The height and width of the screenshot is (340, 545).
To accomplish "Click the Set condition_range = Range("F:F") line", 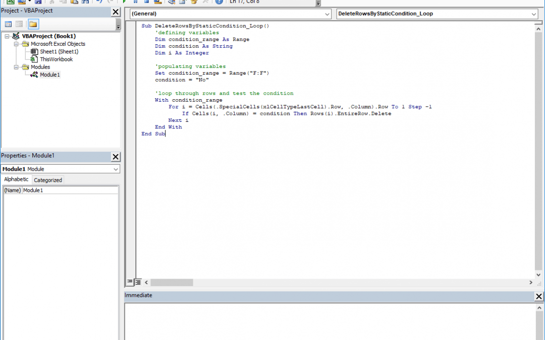I will click(212, 73).
